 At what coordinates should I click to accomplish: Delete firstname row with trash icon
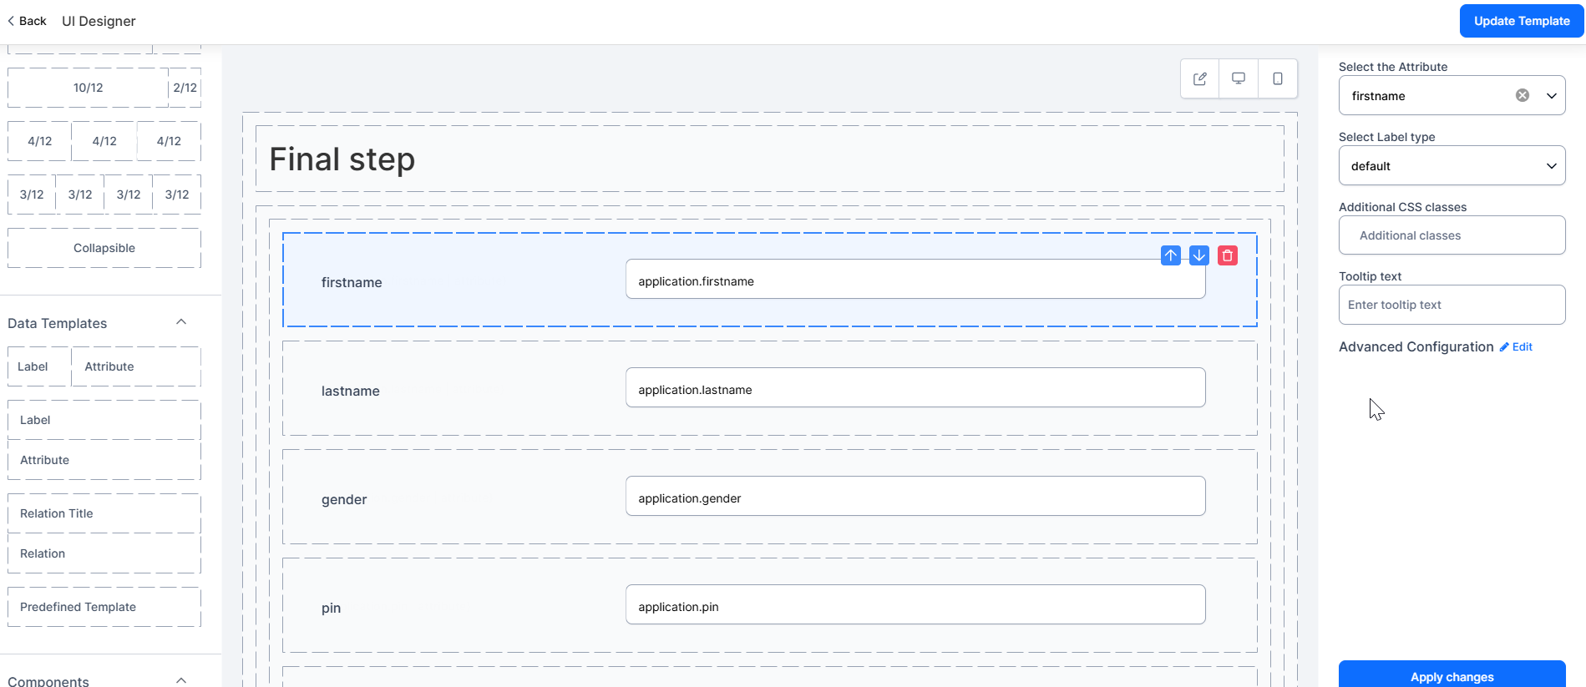(x=1228, y=255)
